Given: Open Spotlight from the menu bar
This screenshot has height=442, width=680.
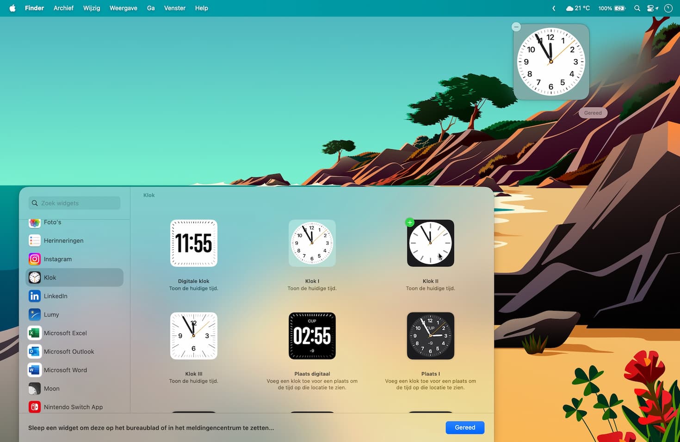Looking at the screenshot, I should (637, 8).
